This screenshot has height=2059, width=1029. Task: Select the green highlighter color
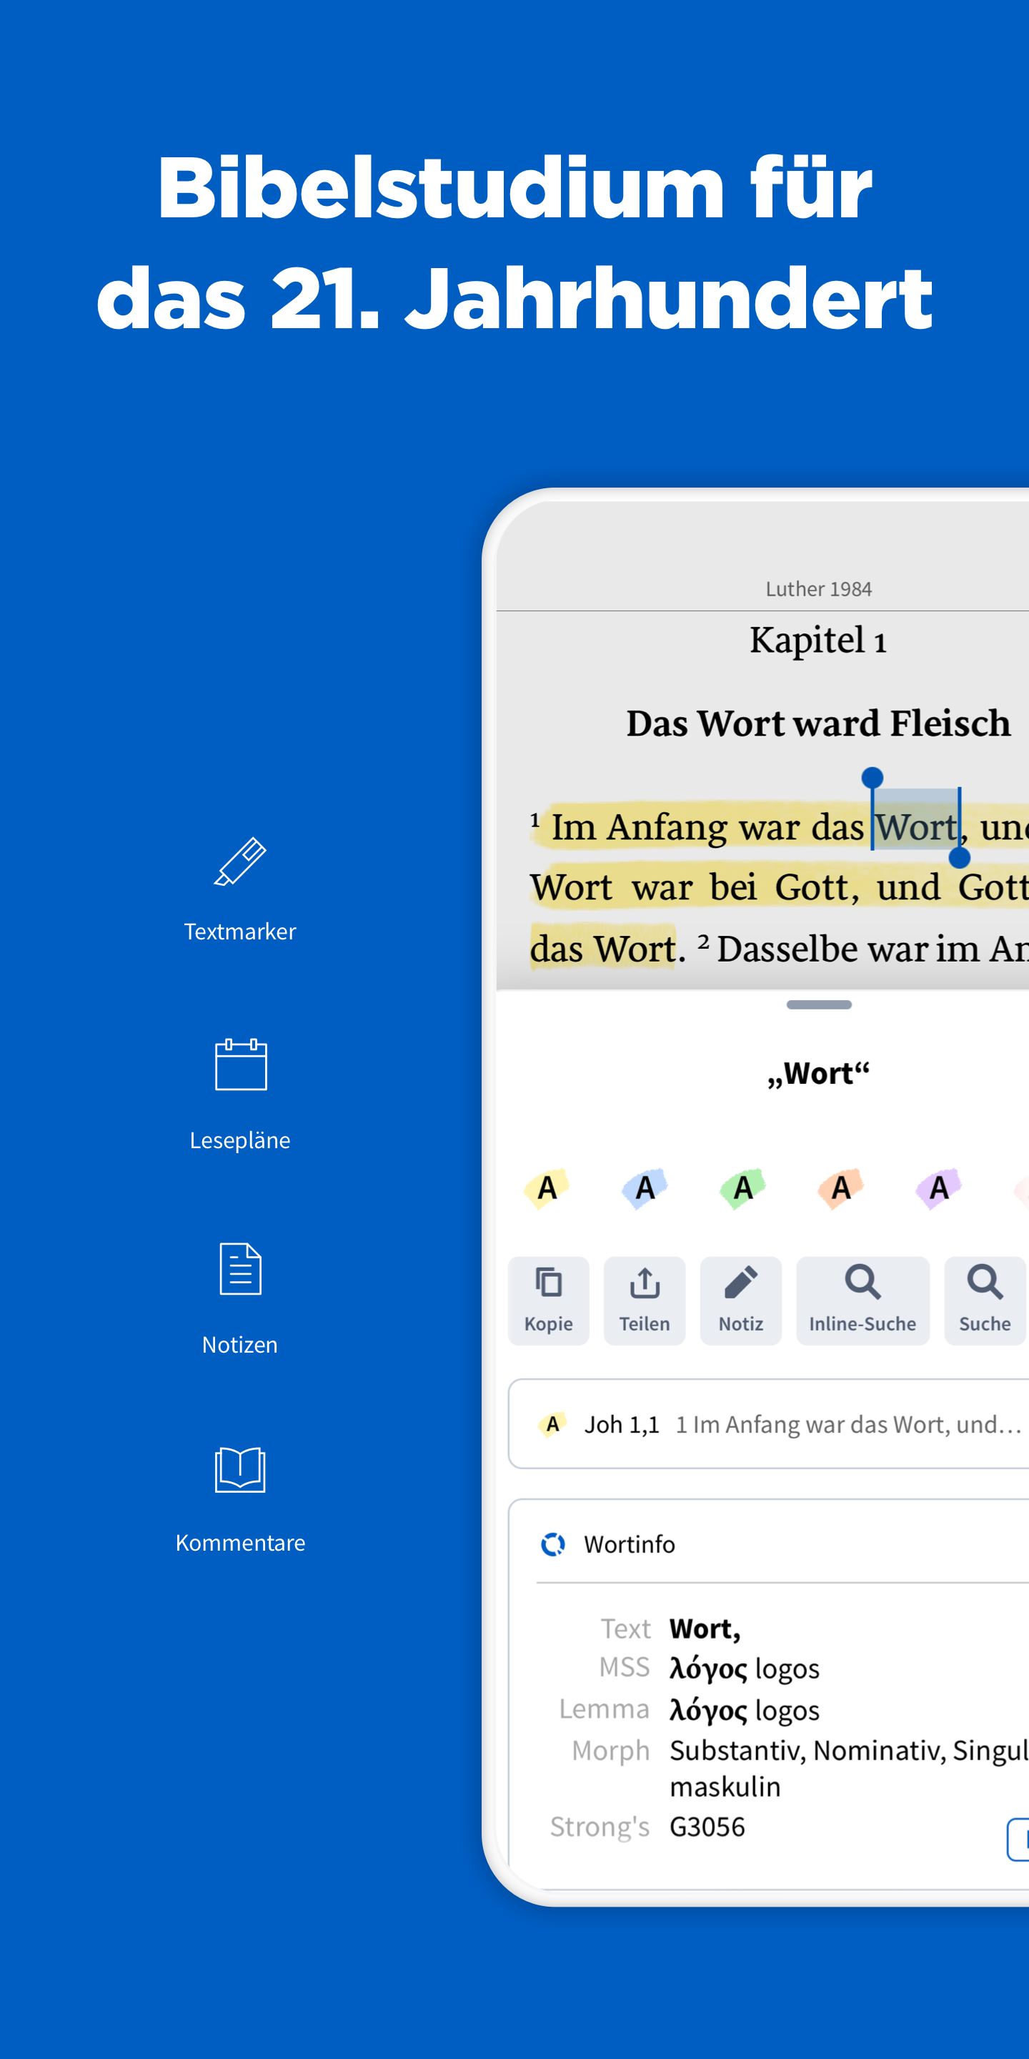click(x=743, y=1188)
